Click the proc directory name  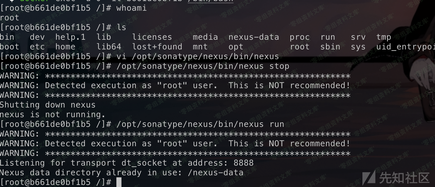point(300,37)
